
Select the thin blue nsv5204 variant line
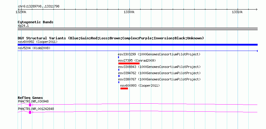[x=137, y=51]
